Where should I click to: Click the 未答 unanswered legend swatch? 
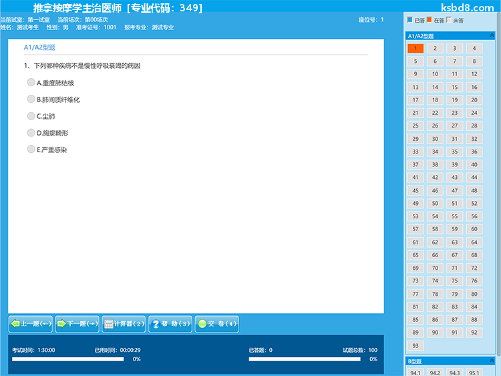(448, 20)
